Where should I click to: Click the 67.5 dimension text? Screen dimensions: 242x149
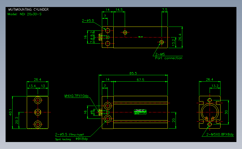pos(140,80)
